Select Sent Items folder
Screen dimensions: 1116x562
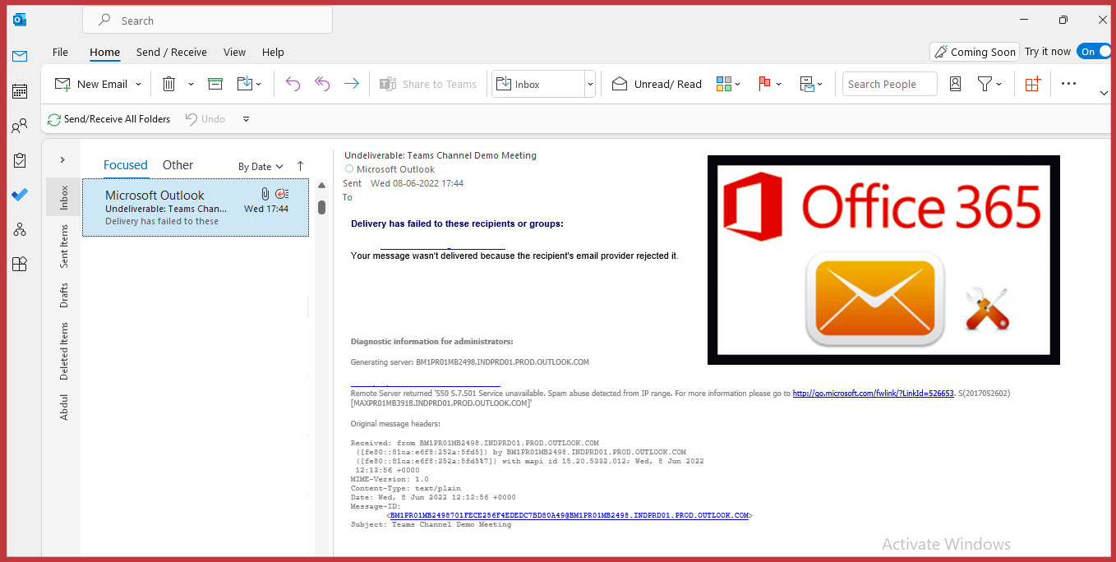click(64, 246)
